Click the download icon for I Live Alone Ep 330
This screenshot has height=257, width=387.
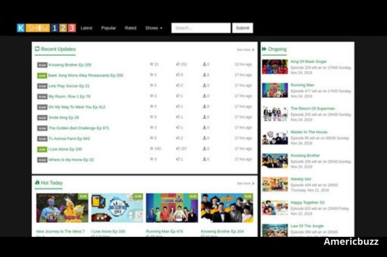coord(204,149)
